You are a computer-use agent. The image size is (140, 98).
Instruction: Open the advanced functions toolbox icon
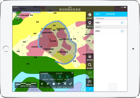click(x=90, y=82)
